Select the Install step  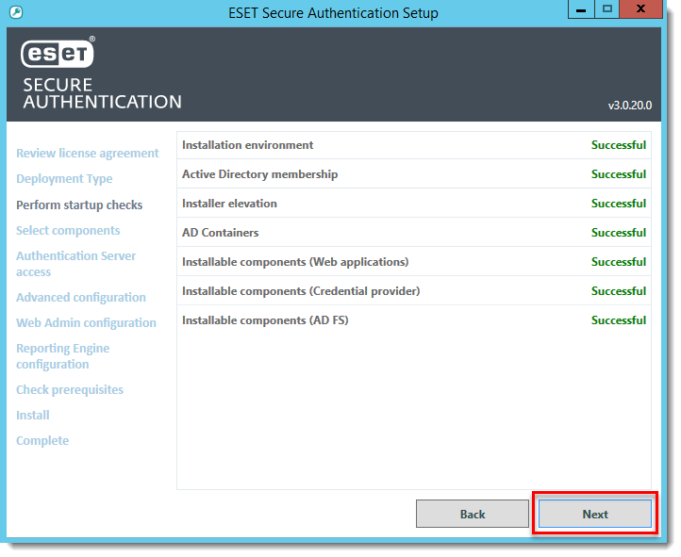pos(33,415)
